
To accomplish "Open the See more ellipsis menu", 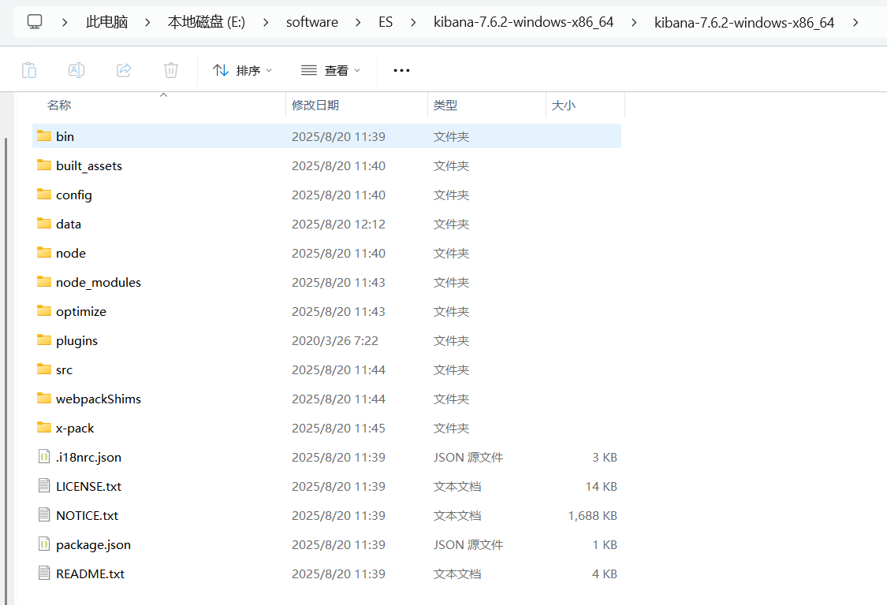I will pyautogui.click(x=401, y=70).
